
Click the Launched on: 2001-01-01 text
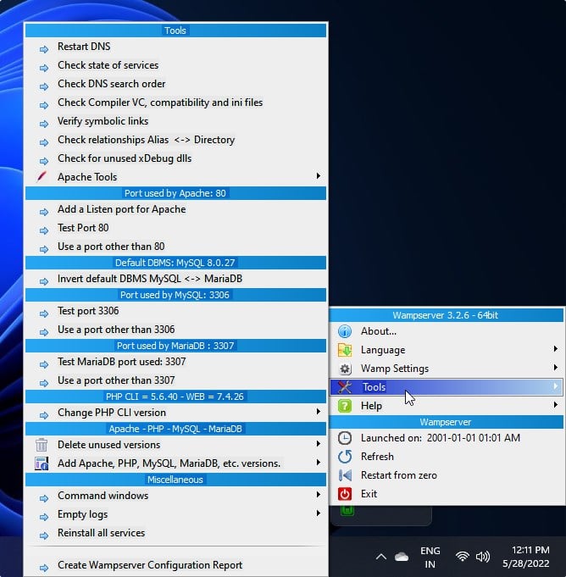pyautogui.click(x=440, y=438)
